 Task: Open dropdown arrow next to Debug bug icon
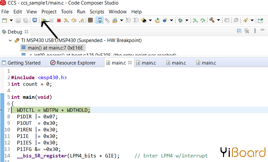point(187,20)
